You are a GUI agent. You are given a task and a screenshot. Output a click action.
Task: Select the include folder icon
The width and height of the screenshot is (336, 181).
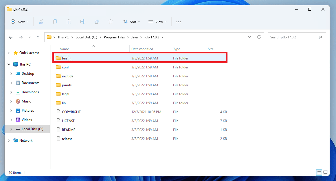click(58, 76)
